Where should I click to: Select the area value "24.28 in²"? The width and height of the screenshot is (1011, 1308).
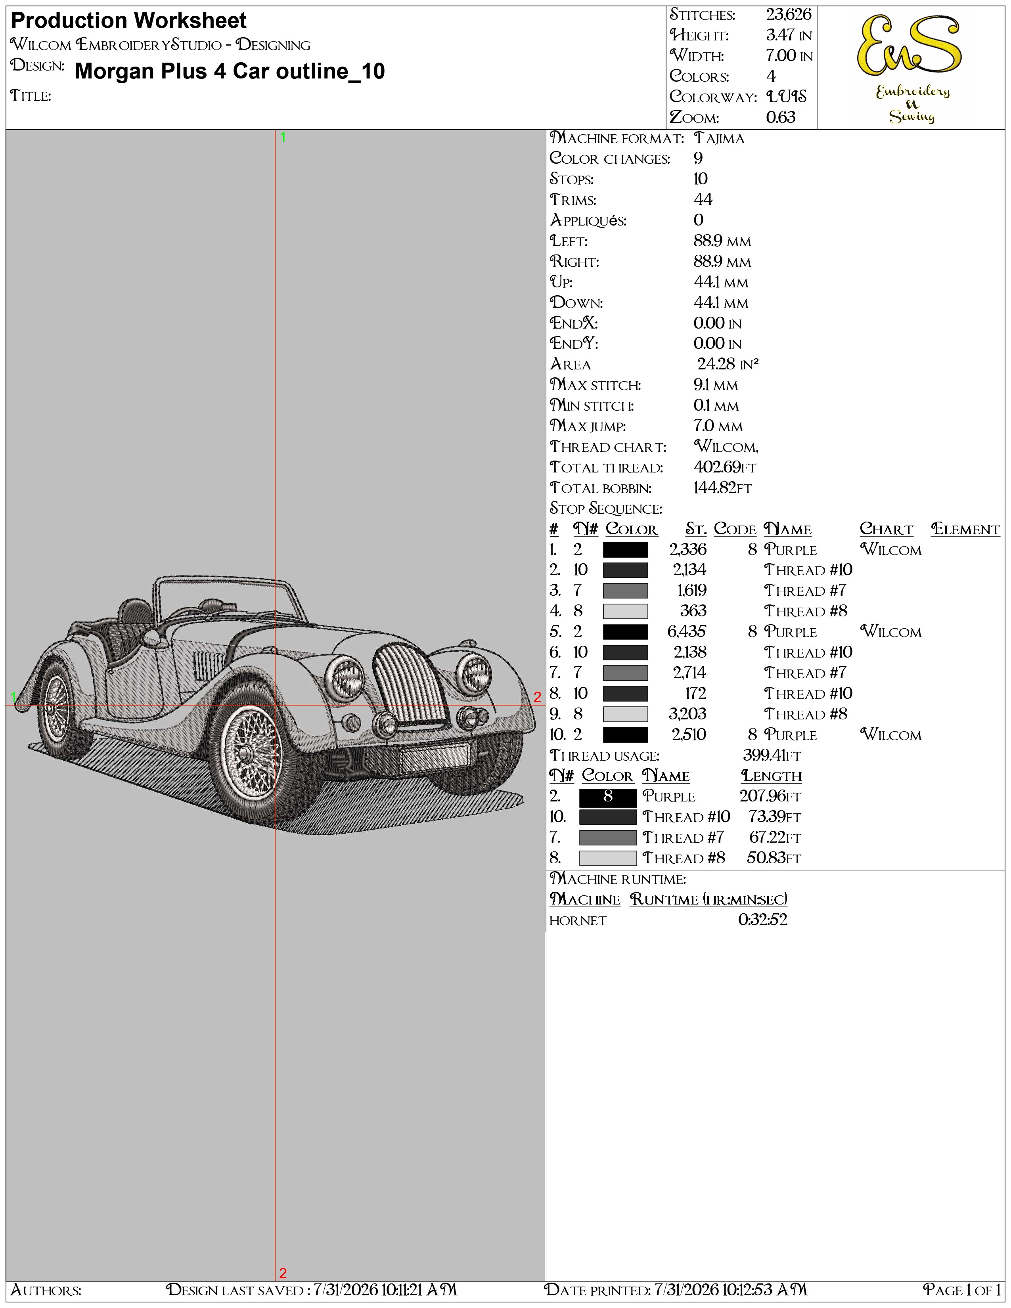click(728, 364)
